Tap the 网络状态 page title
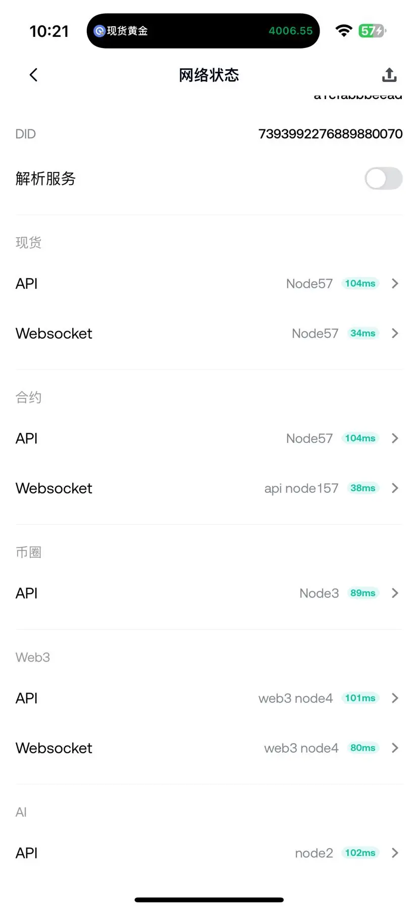This screenshot has width=418, height=910. (209, 75)
